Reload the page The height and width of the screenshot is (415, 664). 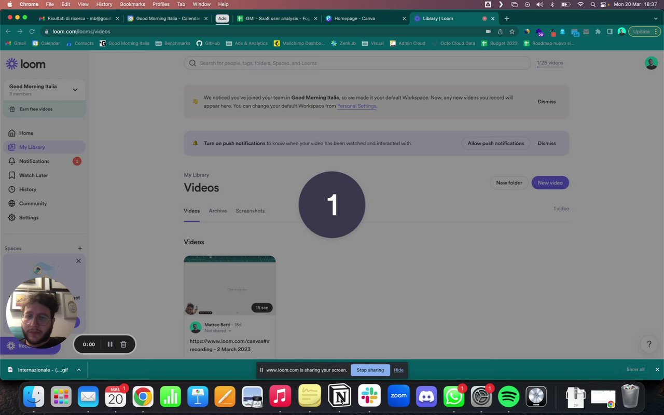32,32
